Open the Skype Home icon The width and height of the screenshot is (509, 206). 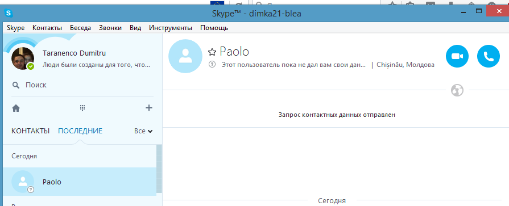coord(16,108)
